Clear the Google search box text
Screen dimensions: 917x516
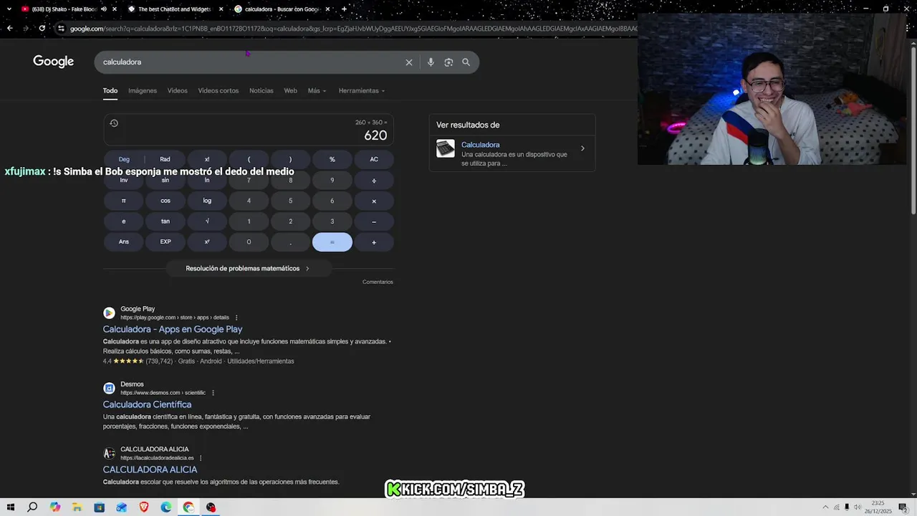(409, 62)
